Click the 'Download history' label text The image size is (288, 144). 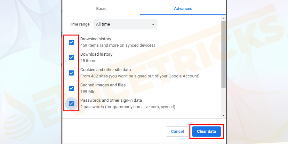click(96, 54)
